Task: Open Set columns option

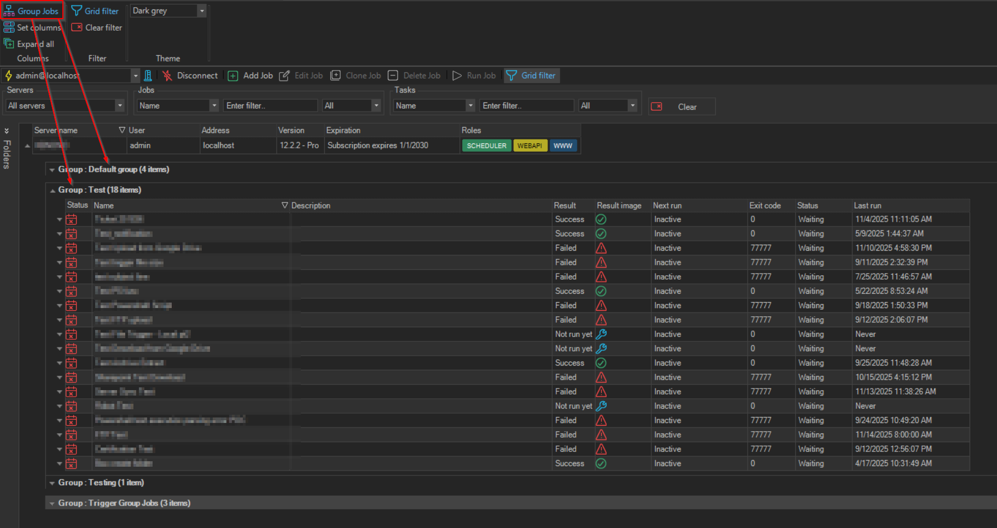Action: coord(32,27)
